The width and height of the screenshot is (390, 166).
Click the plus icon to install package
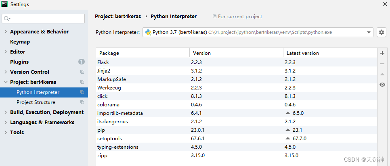tap(382, 53)
